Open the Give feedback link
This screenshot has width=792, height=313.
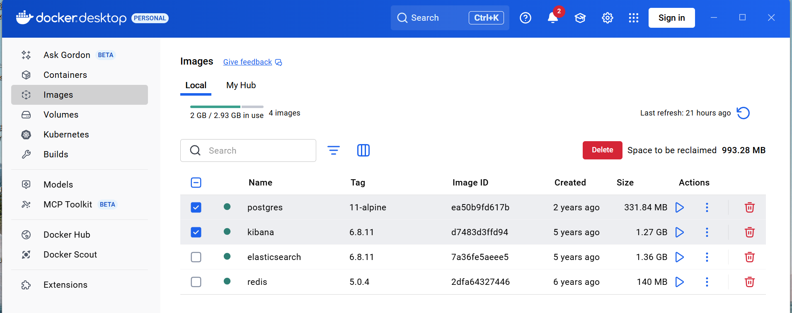(247, 62)
